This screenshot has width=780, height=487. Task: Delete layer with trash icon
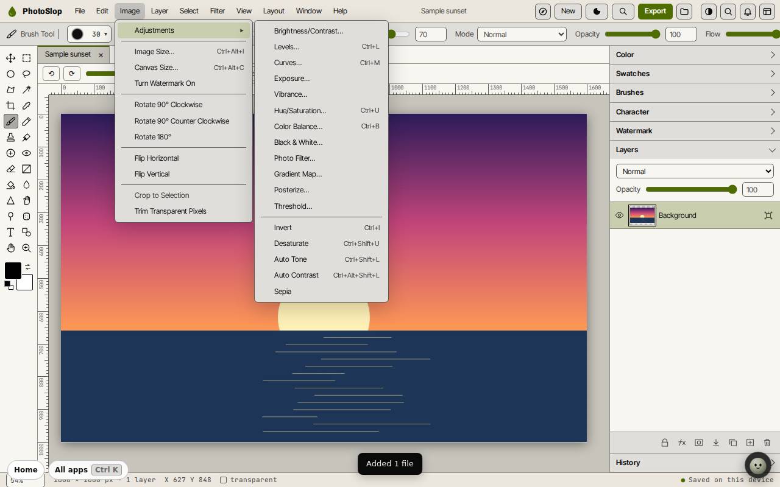(x=767, y=443)
